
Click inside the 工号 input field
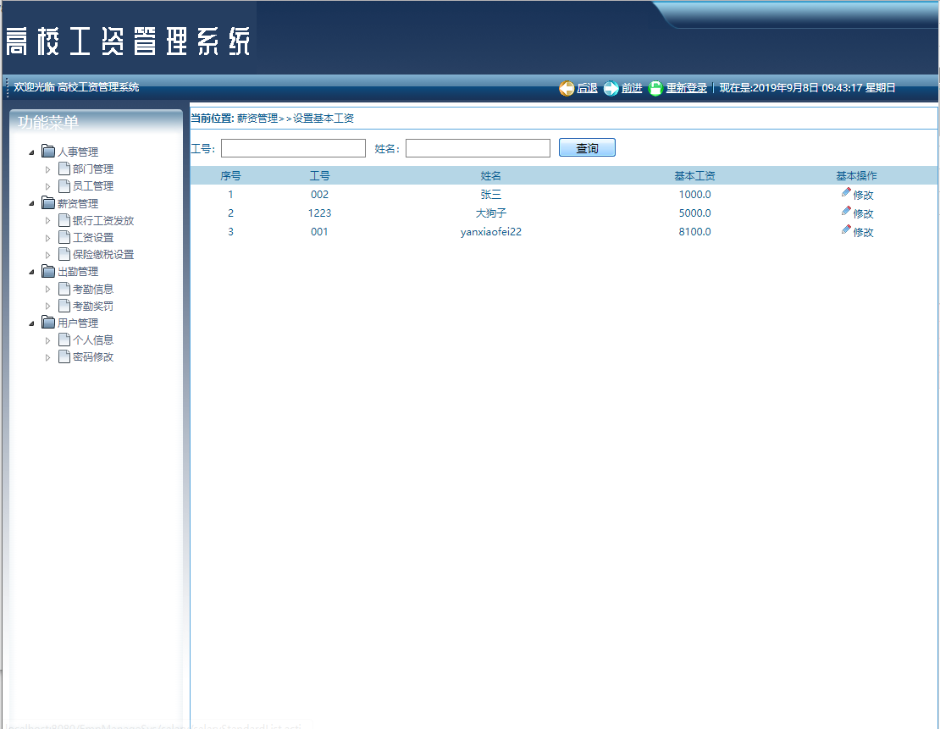tap(292, 147)
